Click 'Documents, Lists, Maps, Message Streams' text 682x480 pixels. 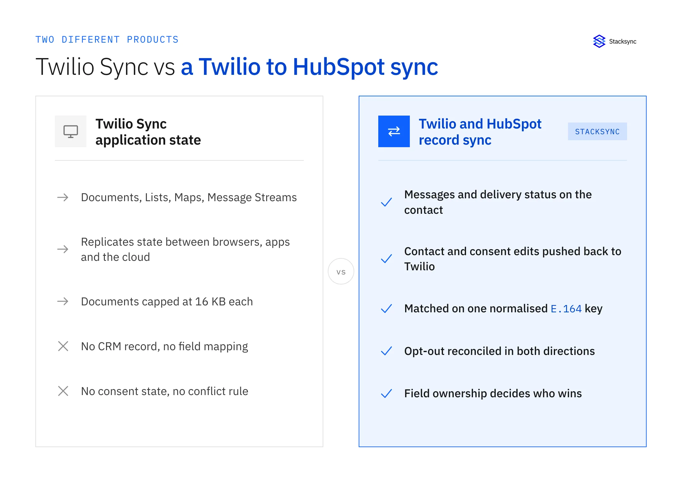[189, 197]
